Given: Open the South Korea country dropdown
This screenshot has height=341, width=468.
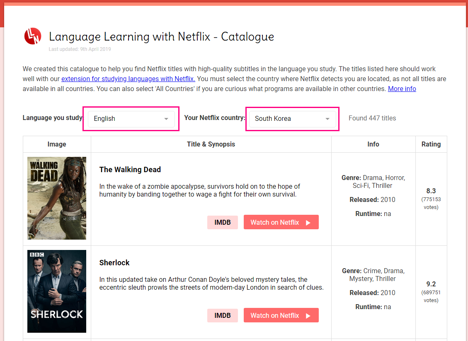Looking at the screenshot, I should click(x=293, y=119).
